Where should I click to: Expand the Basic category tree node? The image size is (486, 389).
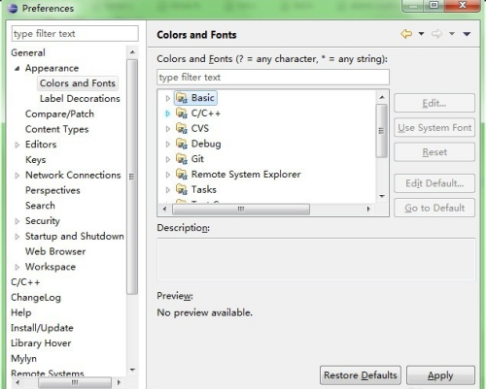(x=168, y=98)
